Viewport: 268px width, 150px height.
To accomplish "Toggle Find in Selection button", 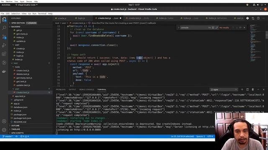I will point(240,27).
